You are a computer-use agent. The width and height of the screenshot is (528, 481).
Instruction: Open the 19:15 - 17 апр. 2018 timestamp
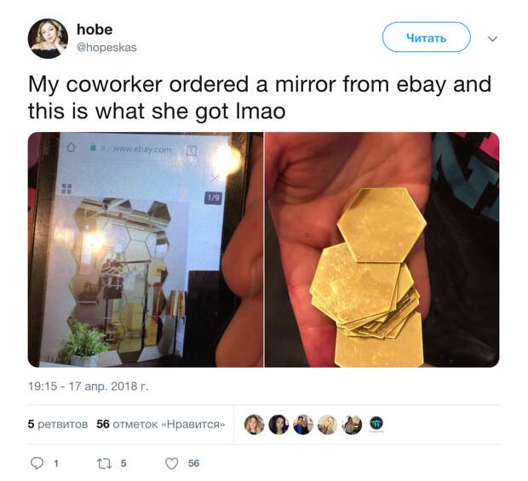tap(89, 387)
